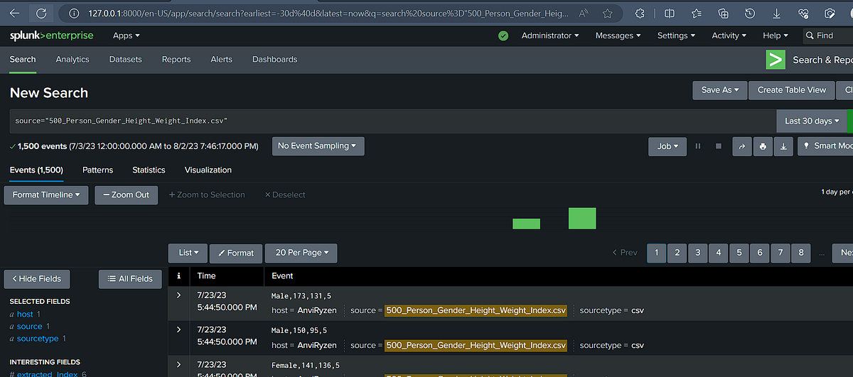Image resolution: width=853 pixels, height=377 pixels.
Task: Click the Read Aloud icon in the address bar
Action: [584, 13]
